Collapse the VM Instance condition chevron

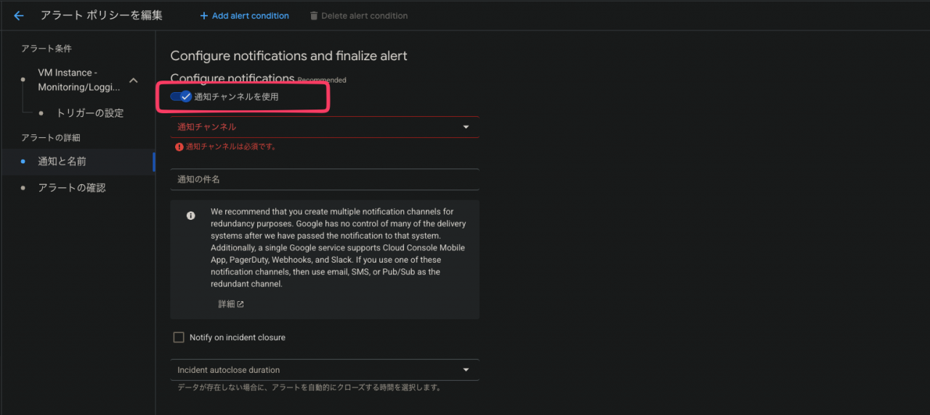click(133, 80)
